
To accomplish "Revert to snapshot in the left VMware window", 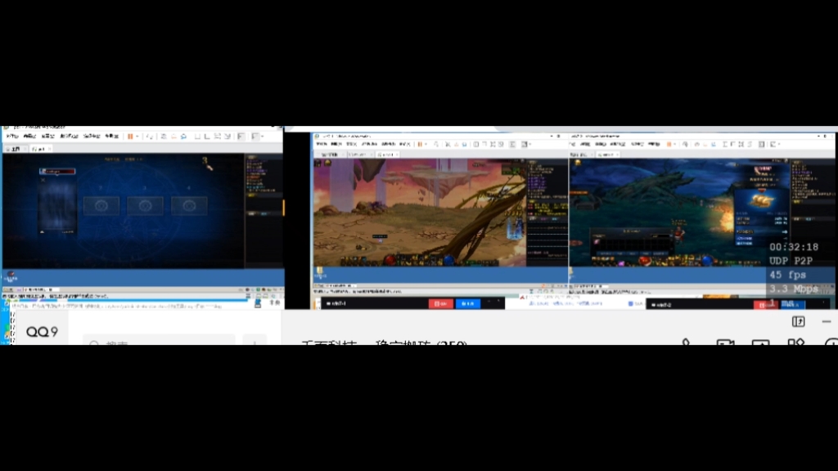I will coord(173,137).
